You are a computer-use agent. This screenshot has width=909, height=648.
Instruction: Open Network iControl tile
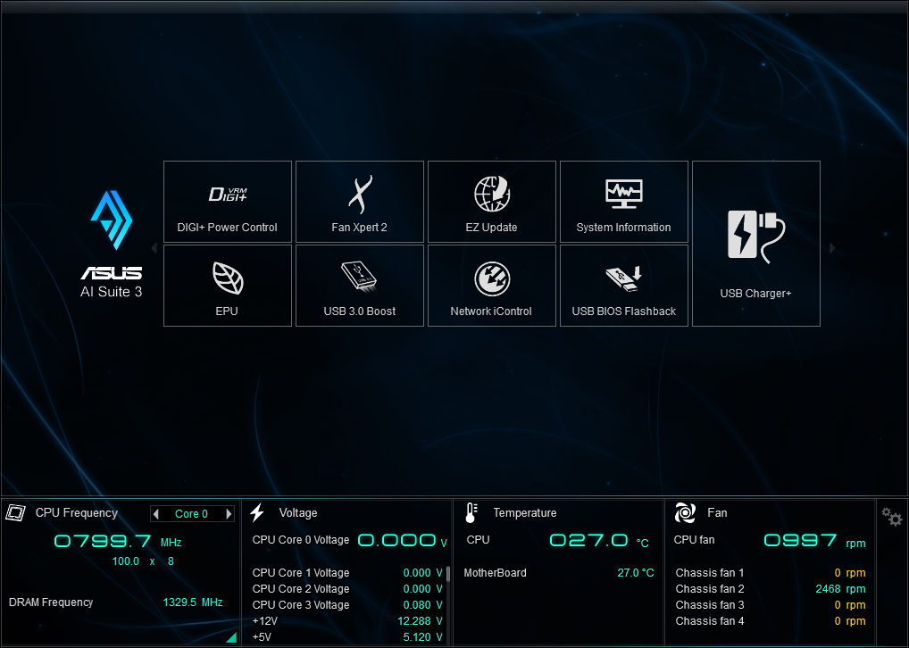pos(492,286)
